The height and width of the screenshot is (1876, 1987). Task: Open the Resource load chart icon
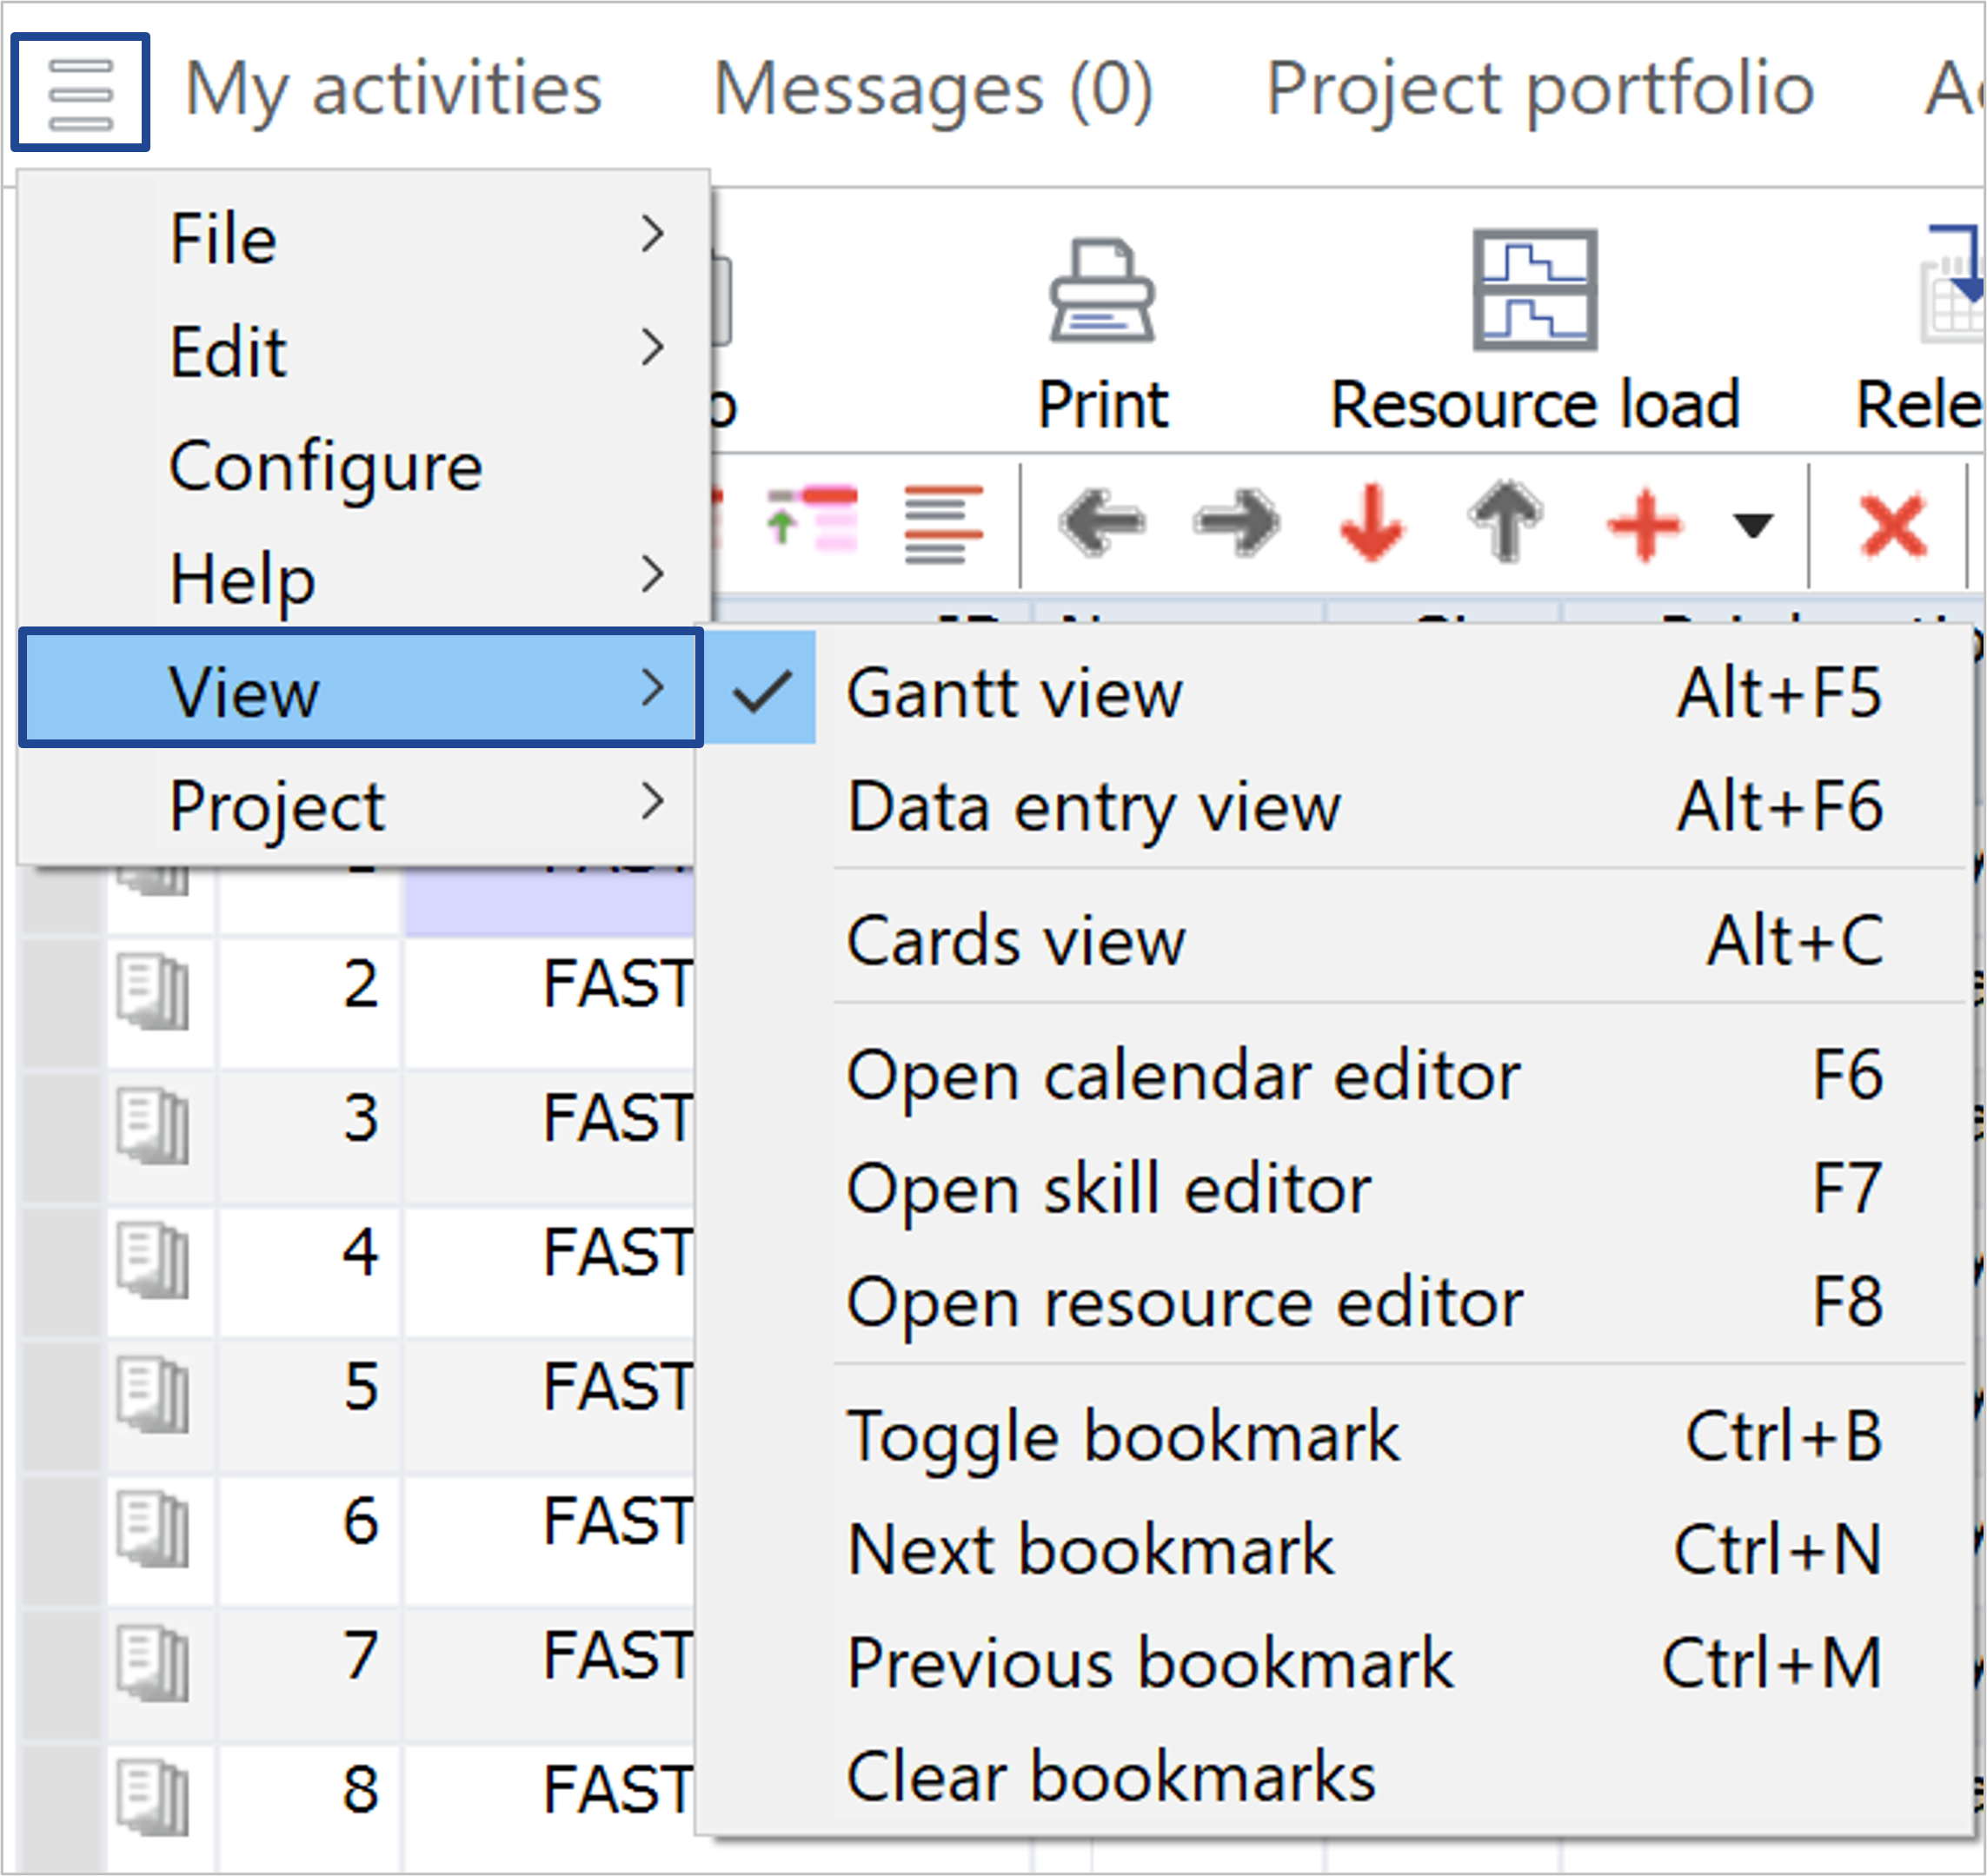pos(1535,290)
